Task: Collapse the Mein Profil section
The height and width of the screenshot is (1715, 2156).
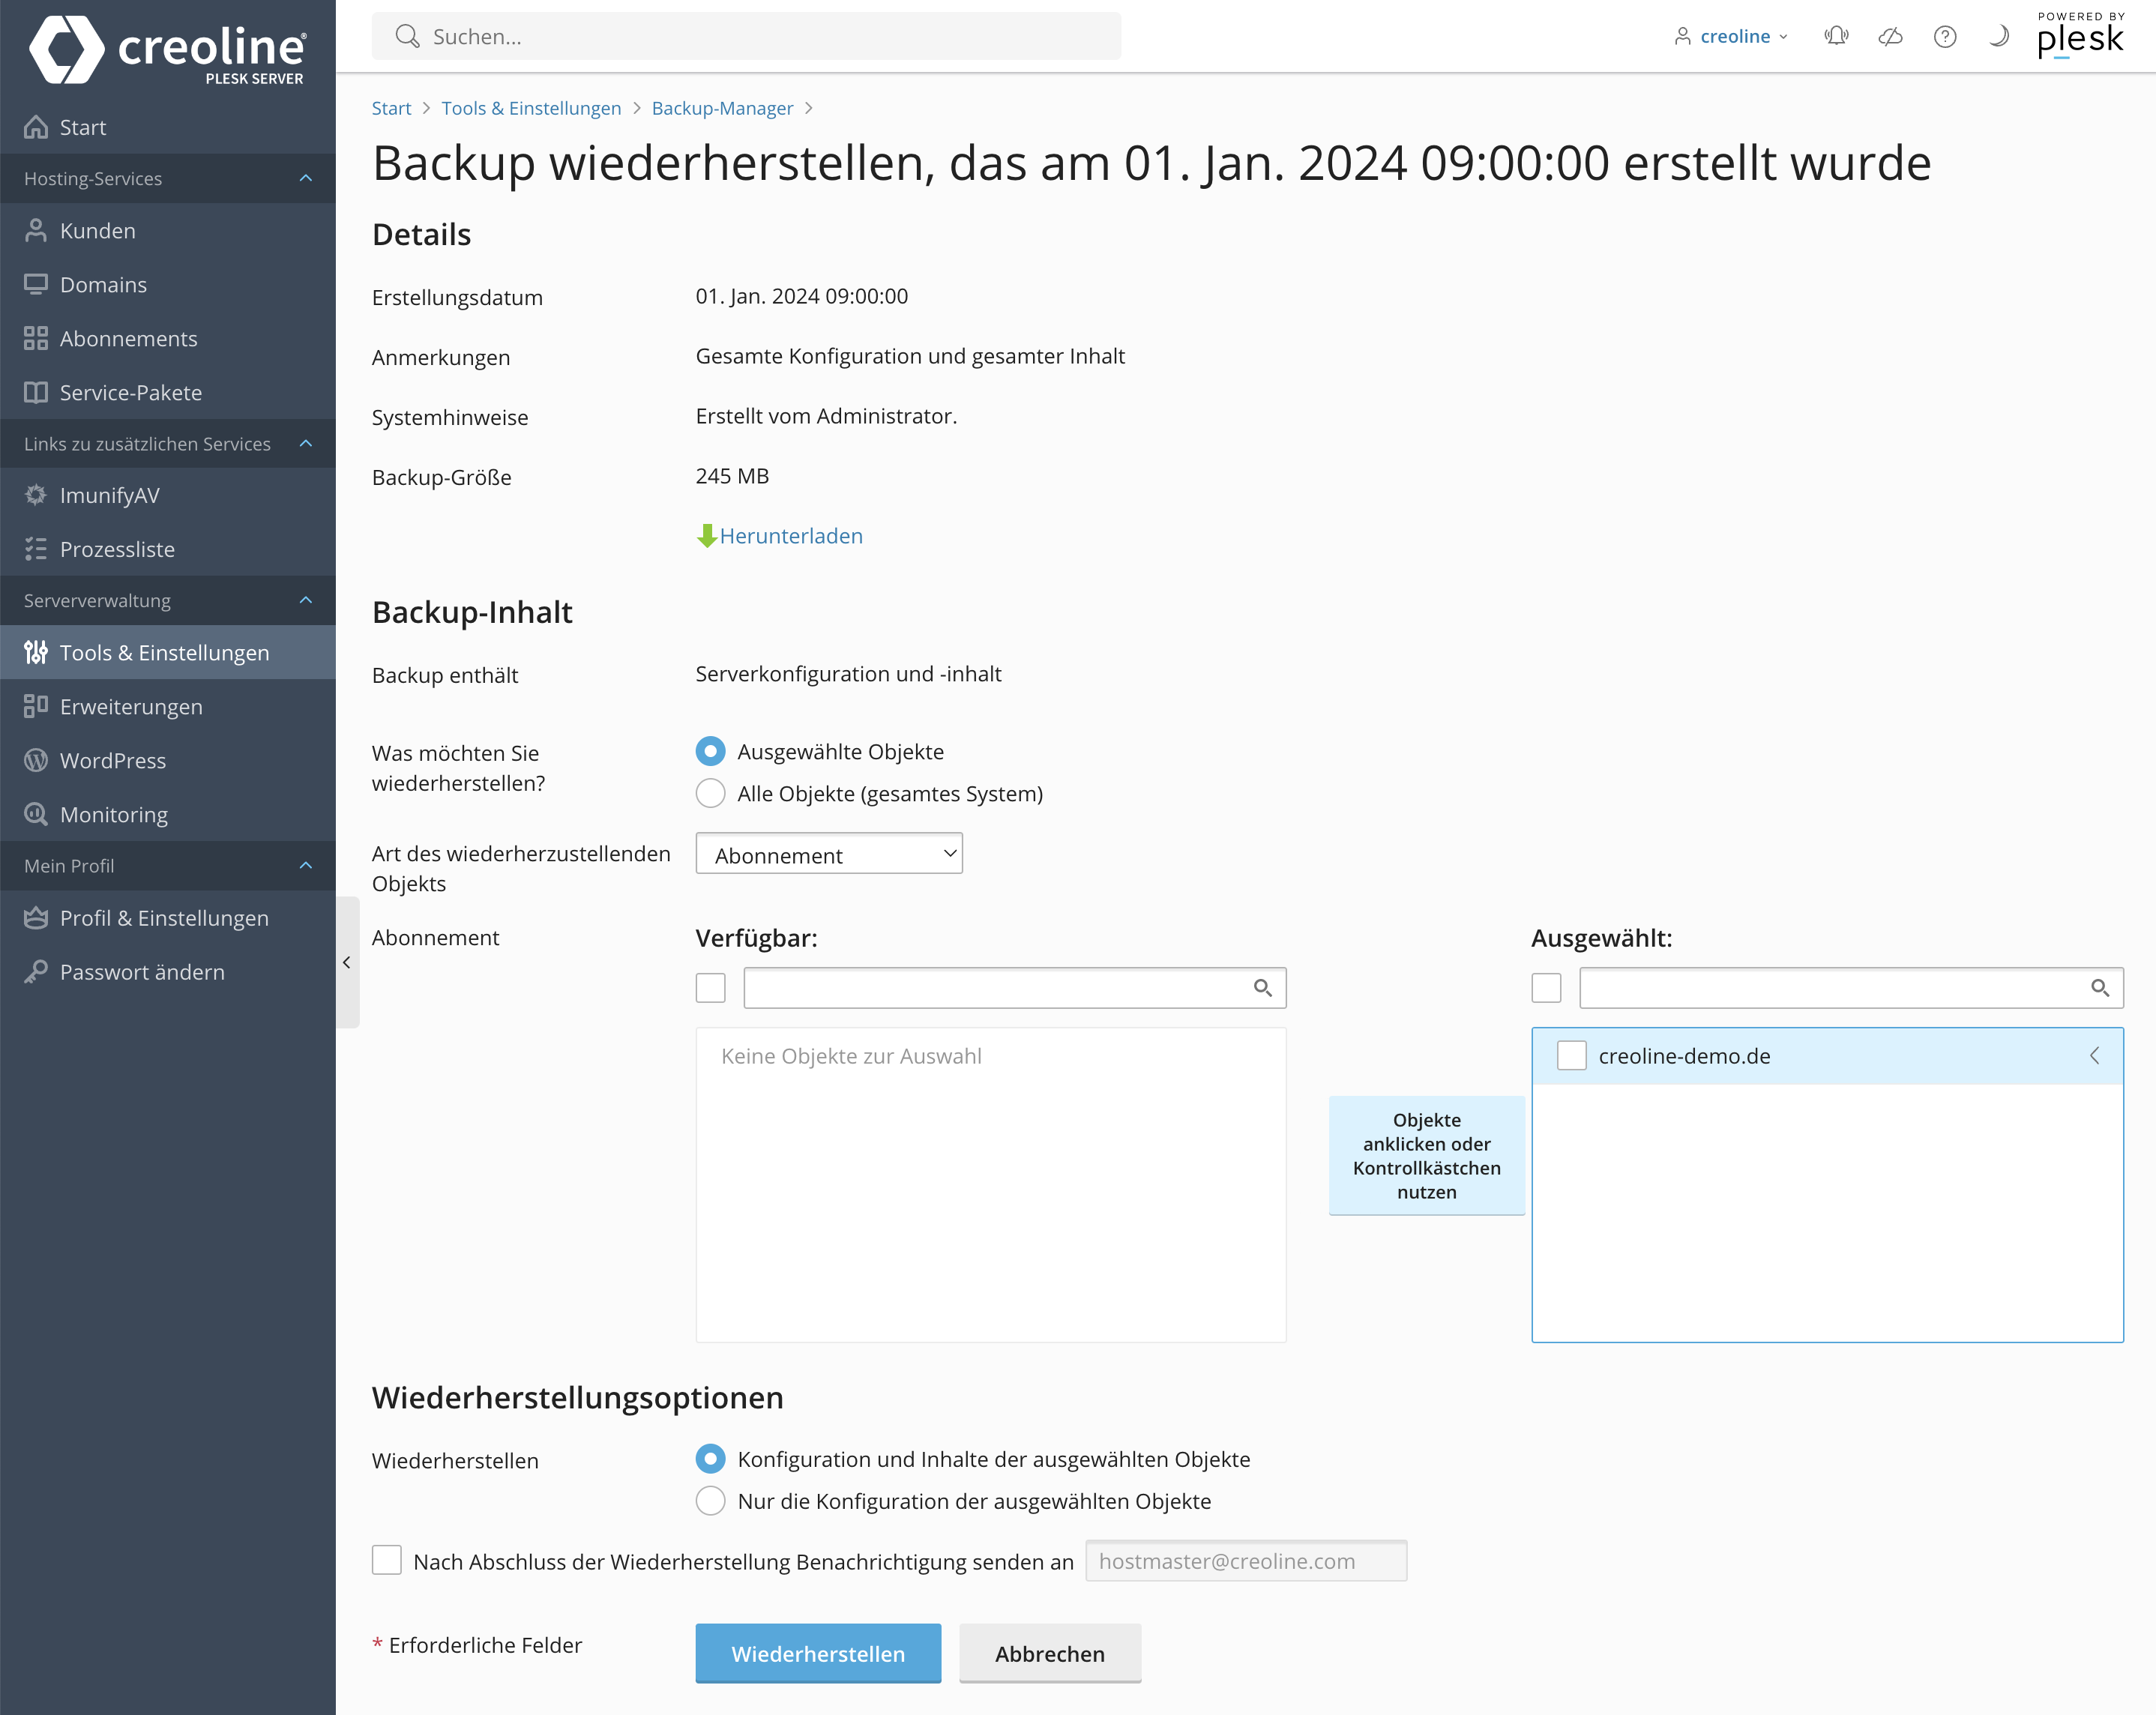Action: (x=306, y=866)
